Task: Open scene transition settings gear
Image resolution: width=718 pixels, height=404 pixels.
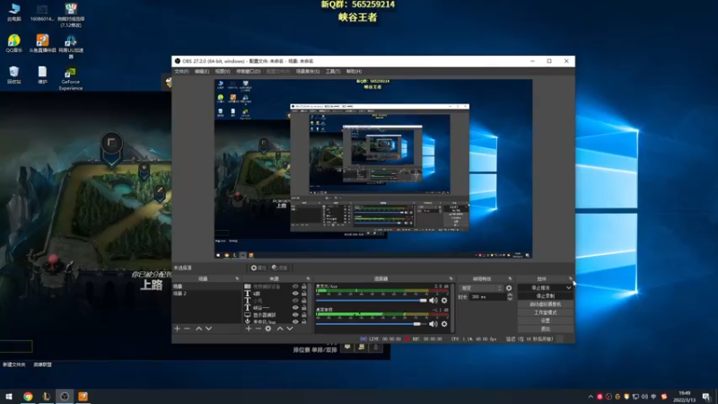Action: click(x=509, y=288)
